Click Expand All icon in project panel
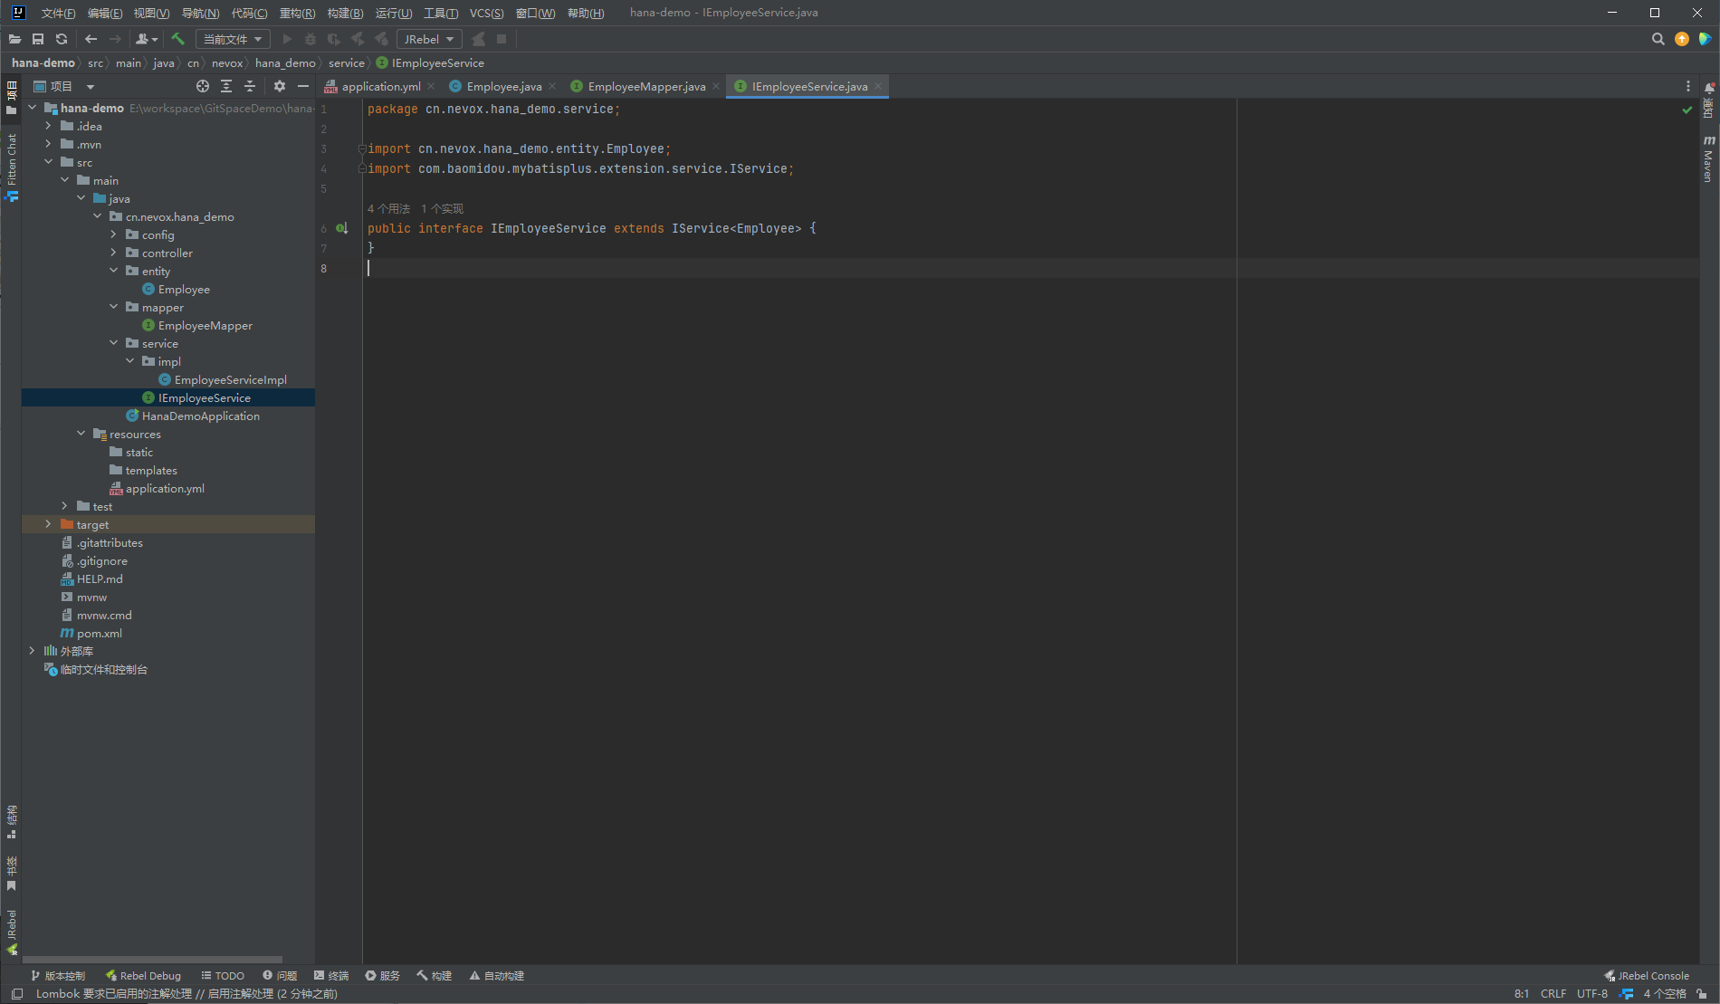Screen dimensions: 1720x1004 pyautogui.click(x=226, y=86)
